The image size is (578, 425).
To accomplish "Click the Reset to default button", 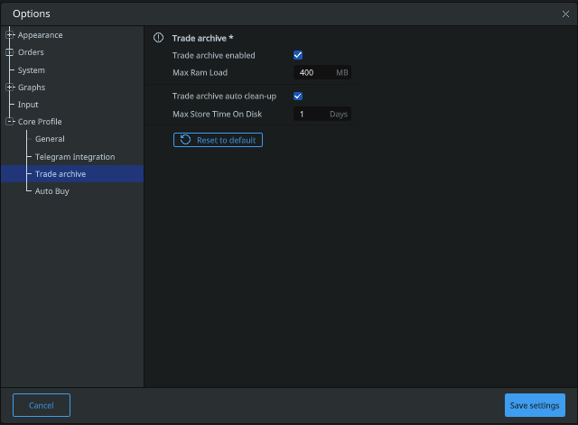I will (218, 140).
